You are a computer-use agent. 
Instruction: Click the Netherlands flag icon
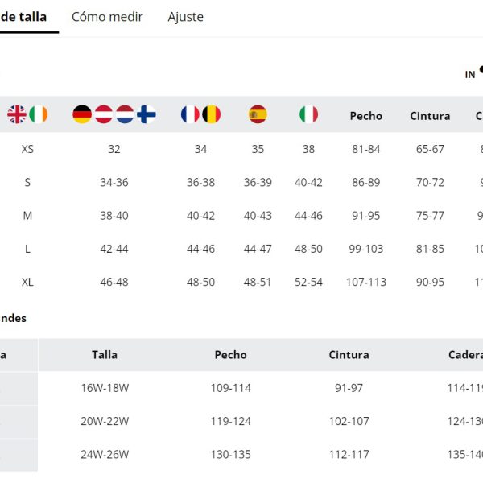125,114
